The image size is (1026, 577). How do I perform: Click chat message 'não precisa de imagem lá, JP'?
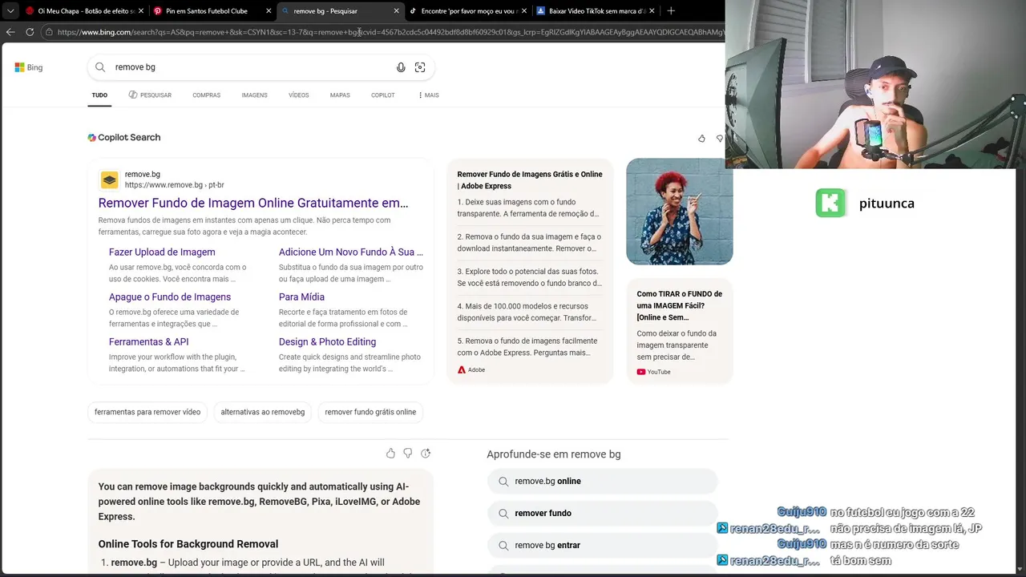coord(906,529)
